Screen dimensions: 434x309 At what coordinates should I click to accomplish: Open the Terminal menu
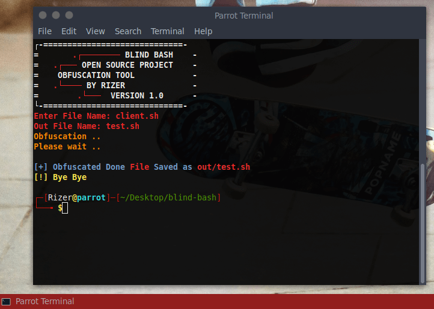point(167,31)
